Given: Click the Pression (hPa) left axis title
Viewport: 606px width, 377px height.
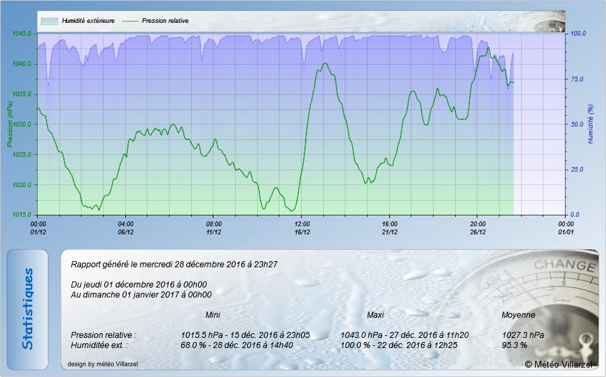Looking at the screenshot, I should [9, 124].
